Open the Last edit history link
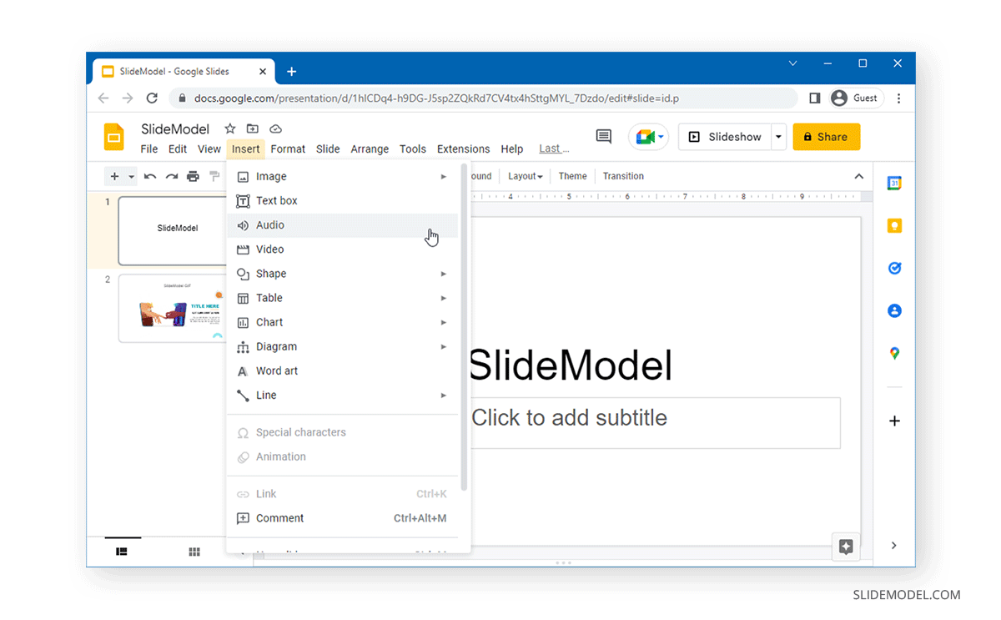The height and width of the screenshot is (620, 1001). click(x=553, y=149)
